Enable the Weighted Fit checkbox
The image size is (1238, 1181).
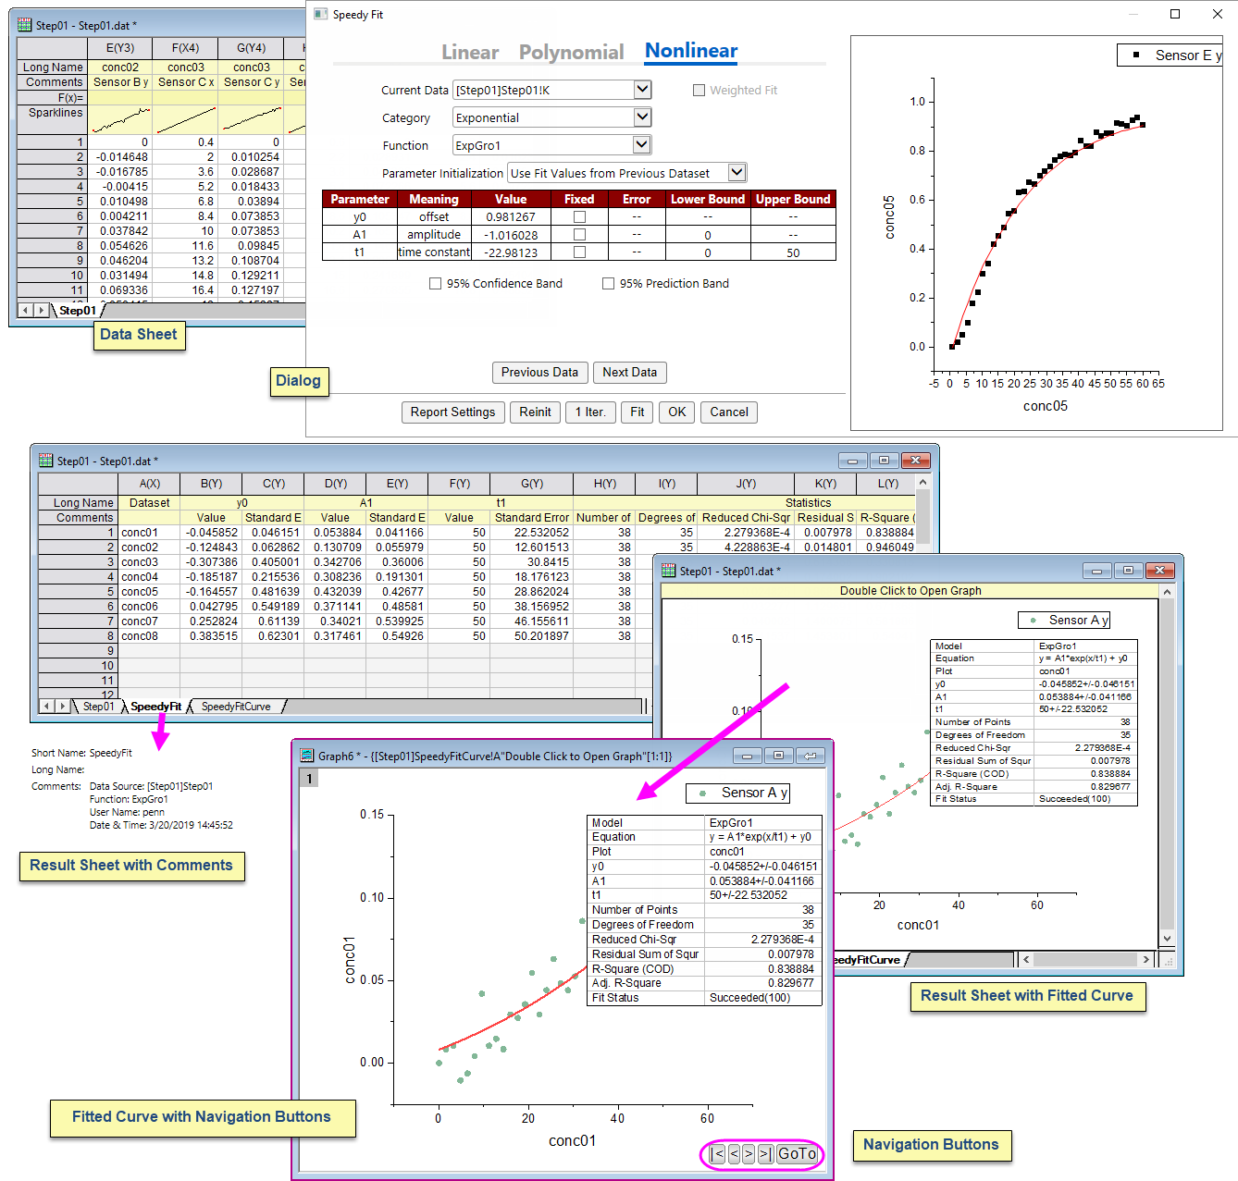point(699,90)
